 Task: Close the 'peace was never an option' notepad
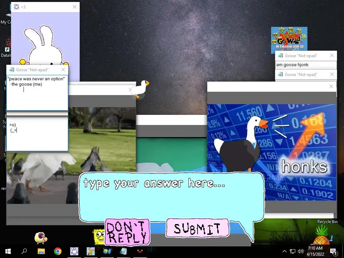(63, 70)
